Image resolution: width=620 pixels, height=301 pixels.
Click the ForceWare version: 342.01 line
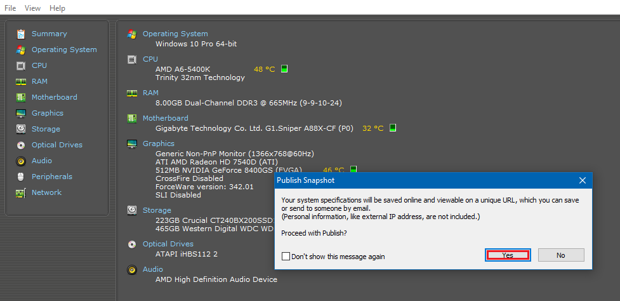pyautogui.click(x=204, y=187)
